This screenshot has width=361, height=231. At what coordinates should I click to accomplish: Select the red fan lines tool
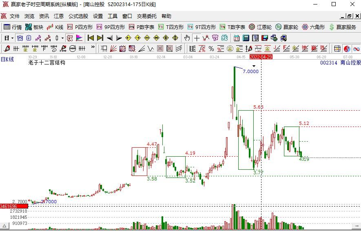click(113, 49)
